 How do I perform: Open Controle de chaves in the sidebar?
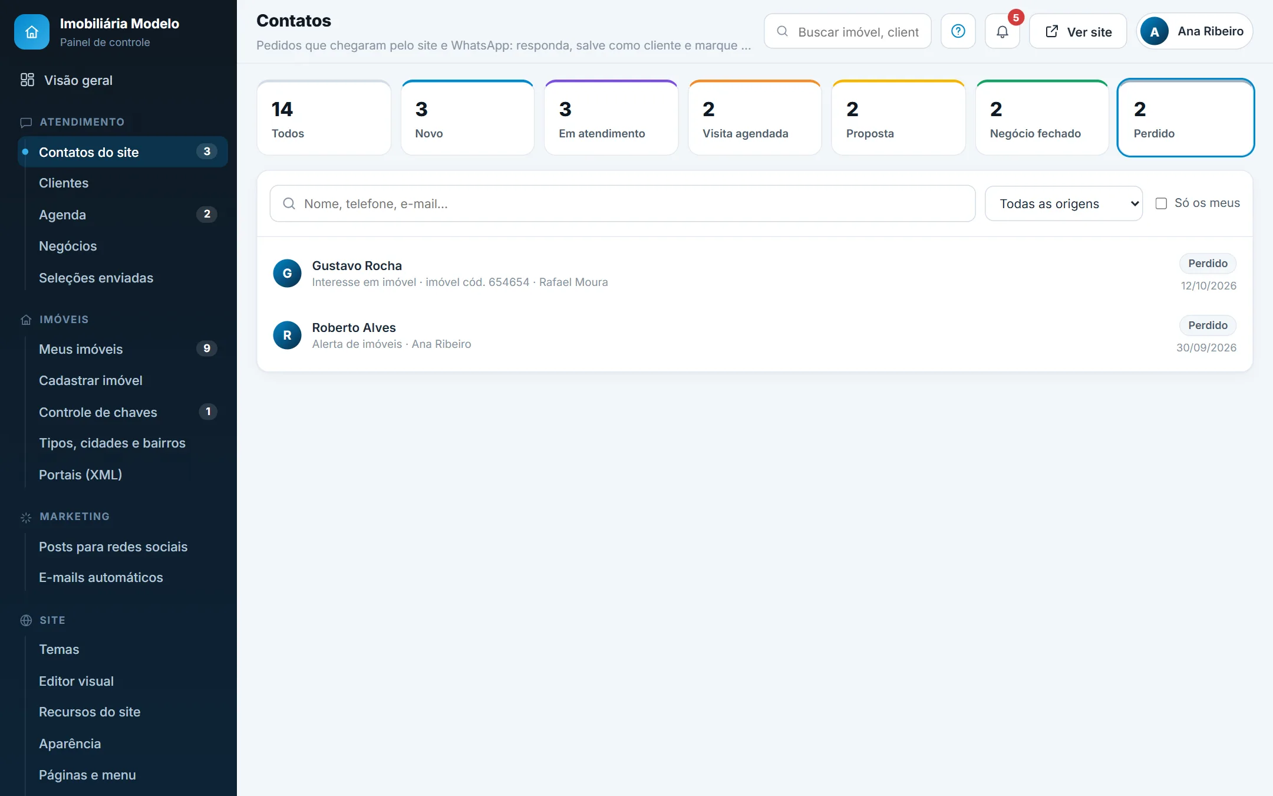point(123,412)
